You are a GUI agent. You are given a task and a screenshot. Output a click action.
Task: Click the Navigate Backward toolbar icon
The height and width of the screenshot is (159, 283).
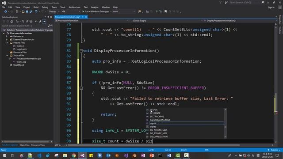tap(5, 11)
